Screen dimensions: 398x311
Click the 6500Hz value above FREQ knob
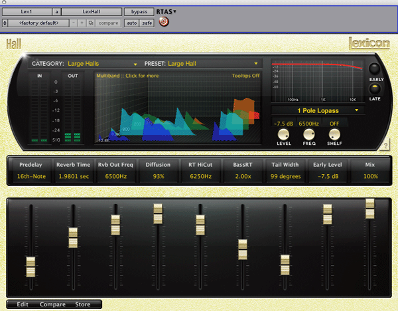(x=308, y=124)
